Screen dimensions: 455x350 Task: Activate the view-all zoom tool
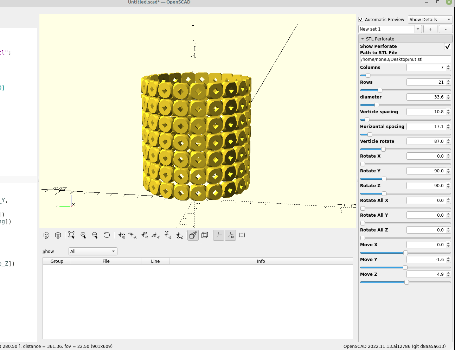tap(71, 235)
